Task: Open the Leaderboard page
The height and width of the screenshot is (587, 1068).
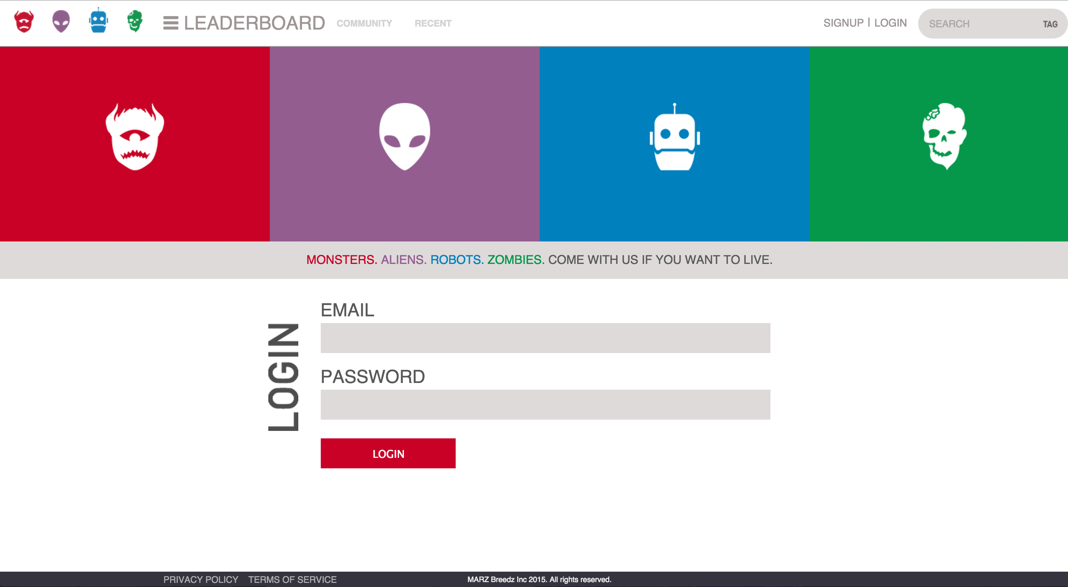Action: [254, 23]
